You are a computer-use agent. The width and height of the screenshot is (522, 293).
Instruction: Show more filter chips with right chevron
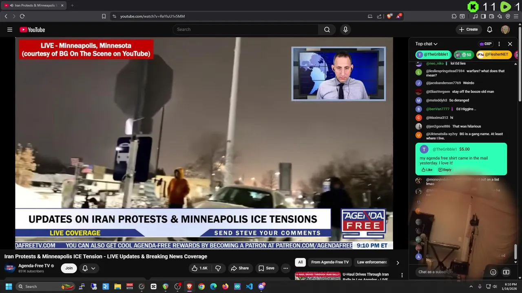[398, 262]
